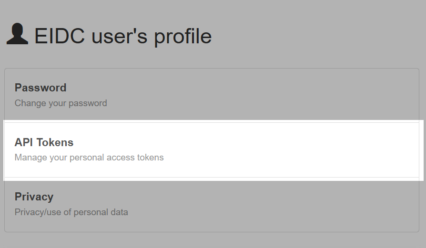426x248 pixels.
Task: Open the Privacy settings entry
Action: pos(212,205)
